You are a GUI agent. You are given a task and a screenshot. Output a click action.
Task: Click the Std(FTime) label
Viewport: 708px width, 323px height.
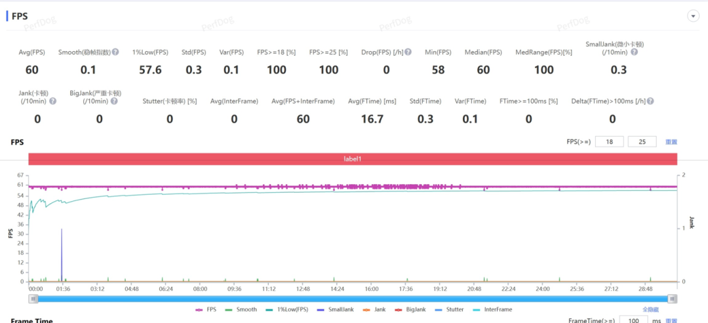[x=425, y=102]
